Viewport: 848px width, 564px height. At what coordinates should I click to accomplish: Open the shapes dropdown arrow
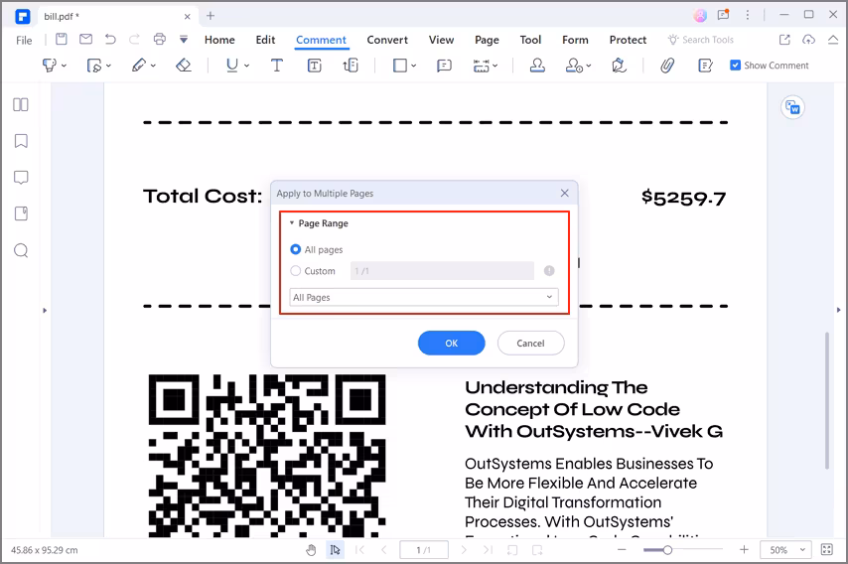(x=414, y=66)
